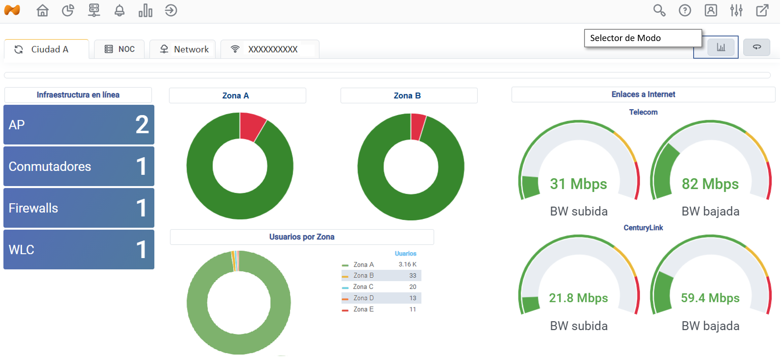The height and width of the screenshot is (357, 782).
Task: Open help question mark icon
Action: [x=685, y=11]
